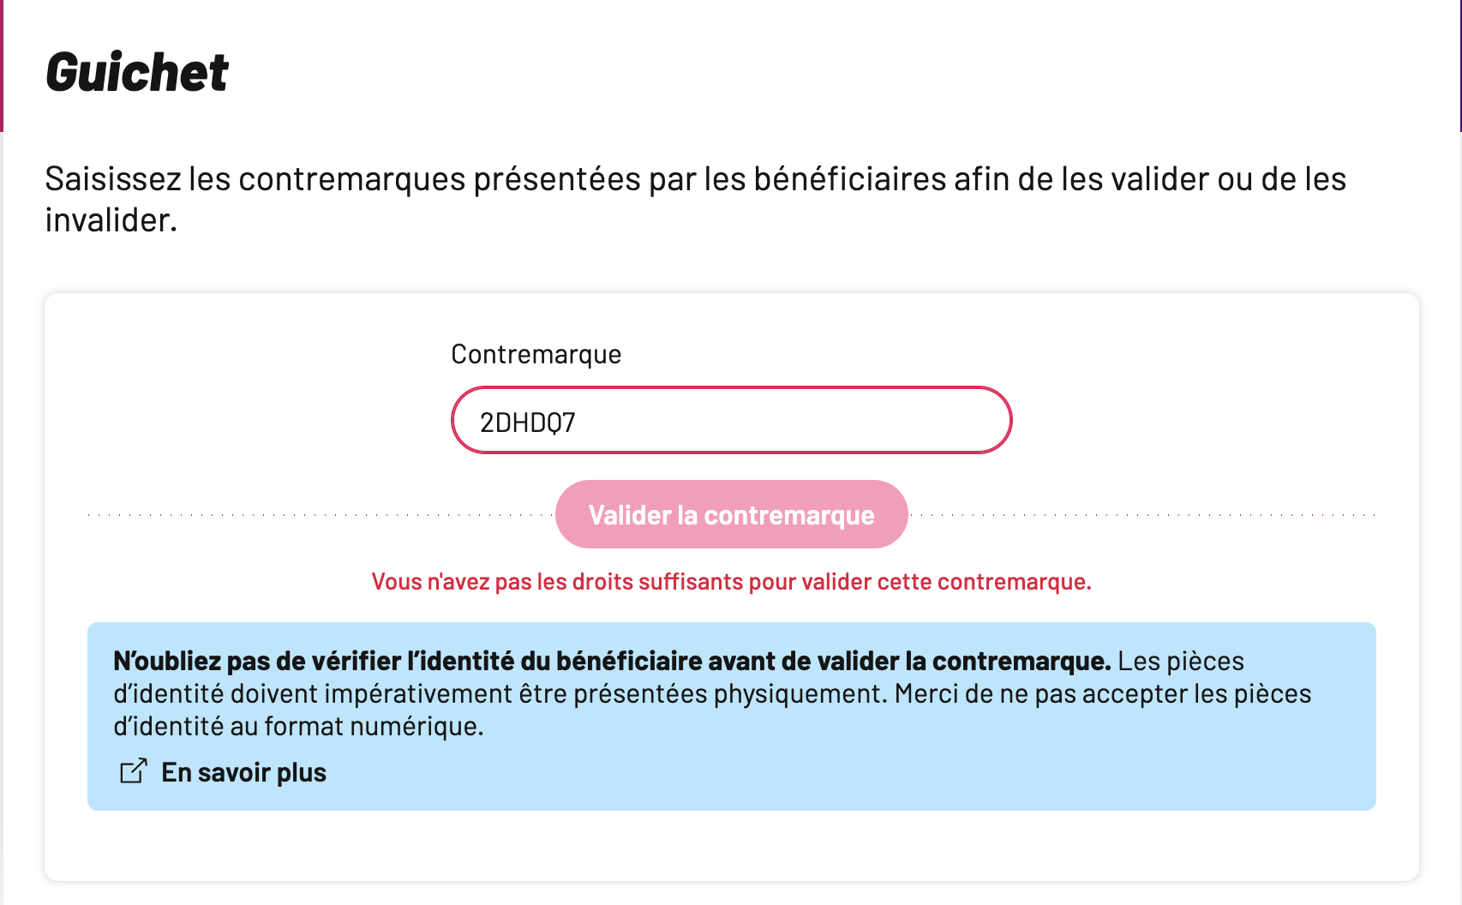The width and height of the screenshot is (1462, 905).
Task: Click the dotted separator left of Valider button
Action: [x=321, y=515]
